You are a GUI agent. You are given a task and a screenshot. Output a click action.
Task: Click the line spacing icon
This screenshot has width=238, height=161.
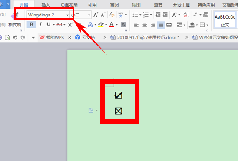[179, 25]
